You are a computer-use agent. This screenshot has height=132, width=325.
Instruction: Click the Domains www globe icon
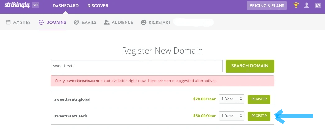41,22
